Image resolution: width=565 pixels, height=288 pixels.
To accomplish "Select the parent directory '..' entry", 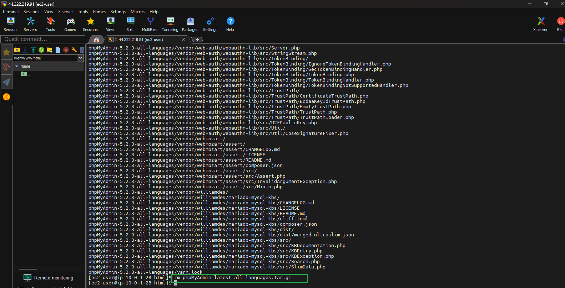I will [x=25, y=74].
